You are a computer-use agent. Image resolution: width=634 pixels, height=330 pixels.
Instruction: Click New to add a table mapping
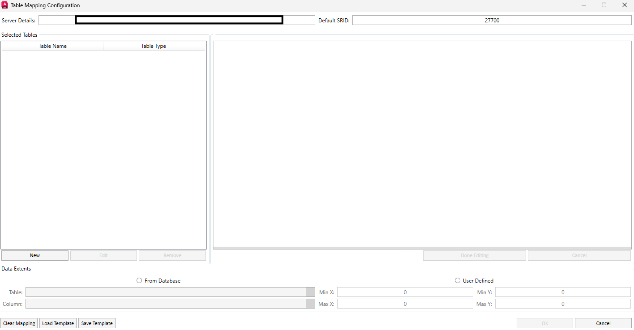[x=34, y=255]
